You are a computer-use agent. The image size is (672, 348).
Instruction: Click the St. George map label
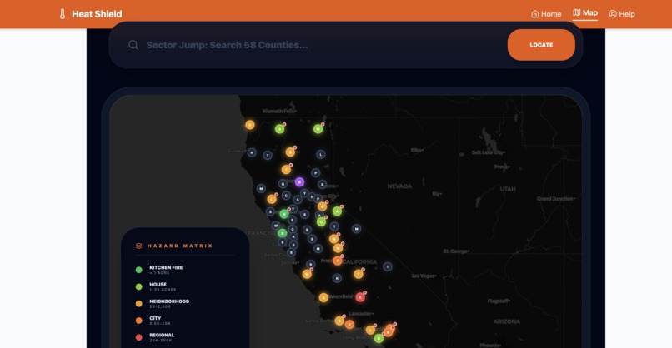click(x=456, y=251)
